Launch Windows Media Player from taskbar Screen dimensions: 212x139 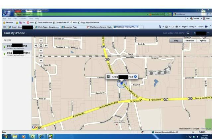24,137
